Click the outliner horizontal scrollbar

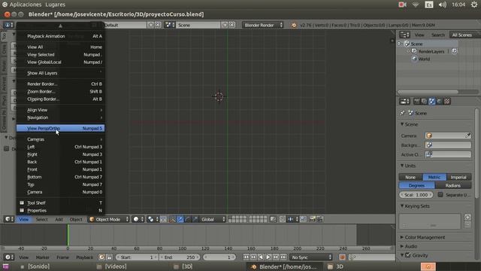[428, 92]
